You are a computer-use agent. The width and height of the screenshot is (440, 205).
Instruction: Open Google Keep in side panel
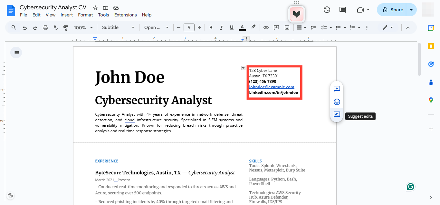431,46
